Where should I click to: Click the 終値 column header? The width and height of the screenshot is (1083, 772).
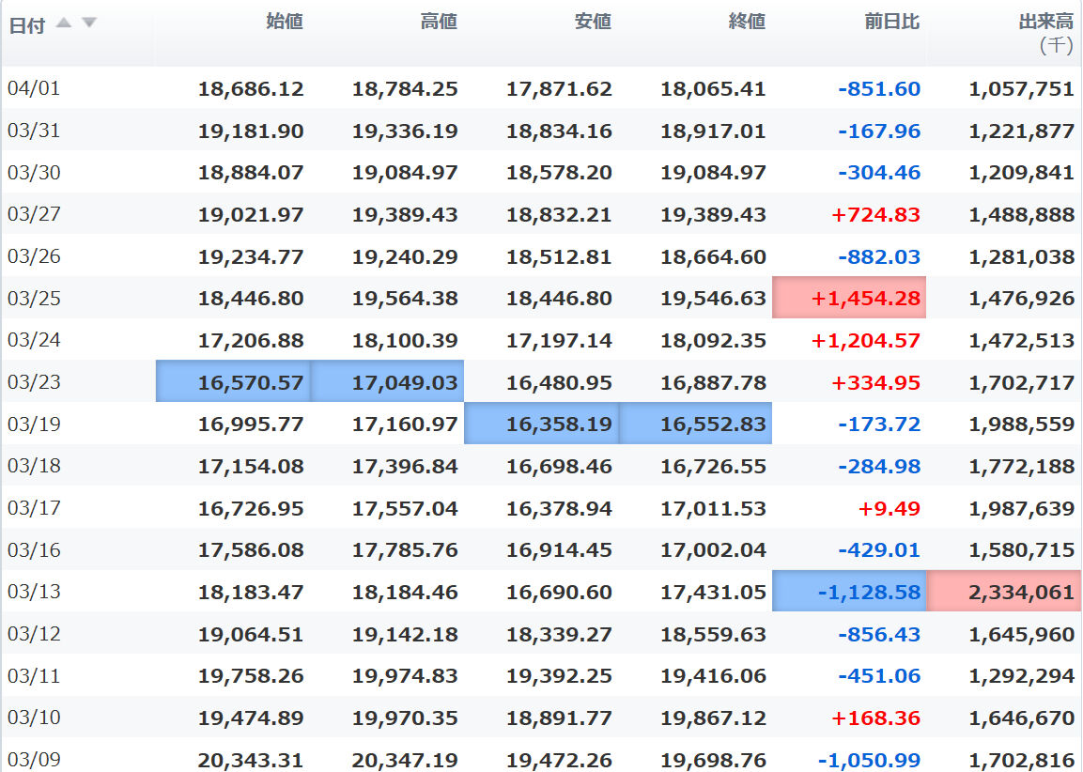coord(747,23)
